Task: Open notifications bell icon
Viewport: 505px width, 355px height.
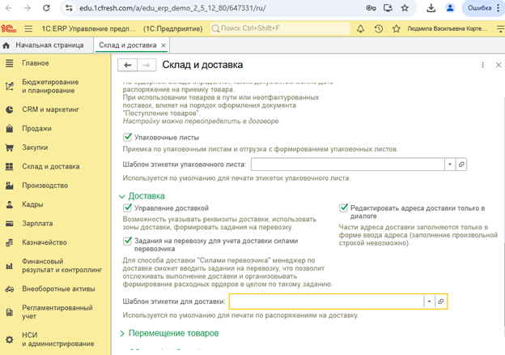Action: click(360, 28)
